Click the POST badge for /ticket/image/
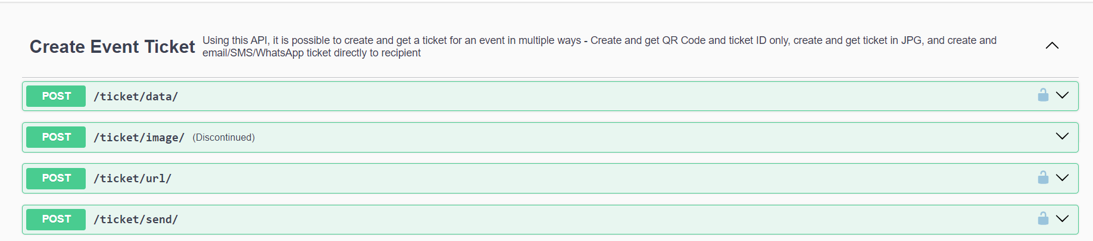The image size is (1093, 241). coord(56,137)
